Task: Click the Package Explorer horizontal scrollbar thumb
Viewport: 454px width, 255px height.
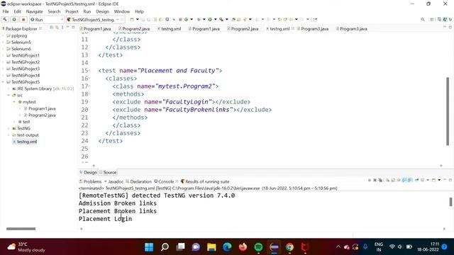Action: pos(21,229)
